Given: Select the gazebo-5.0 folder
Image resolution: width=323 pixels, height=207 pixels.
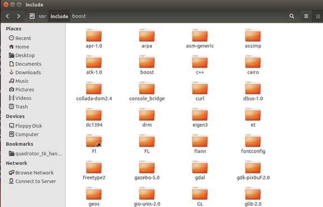Looking at the screenshot, I should pos(147,171).
